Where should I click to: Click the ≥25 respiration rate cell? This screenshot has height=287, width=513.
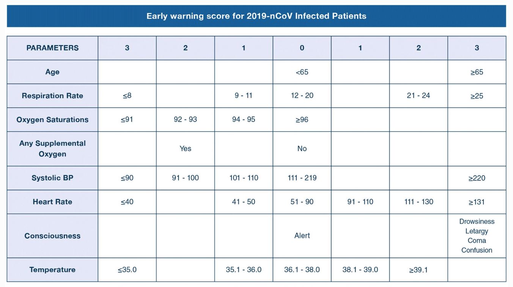coord(477,96)
